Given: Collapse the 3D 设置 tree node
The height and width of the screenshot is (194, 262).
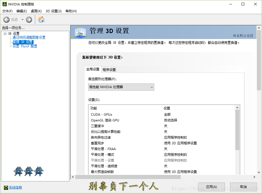Looking at the screenshot, I should coord(5,34).
